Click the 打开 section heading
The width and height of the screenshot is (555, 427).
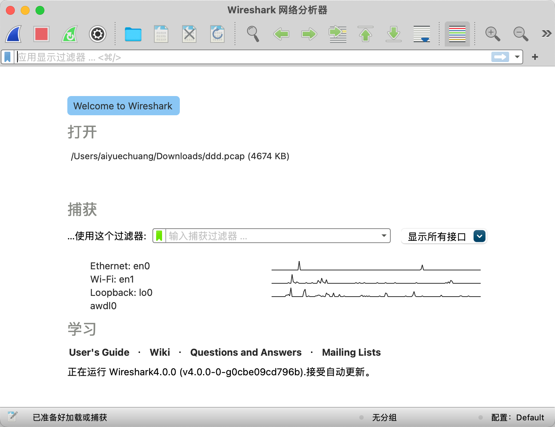[x=82, y=132]
